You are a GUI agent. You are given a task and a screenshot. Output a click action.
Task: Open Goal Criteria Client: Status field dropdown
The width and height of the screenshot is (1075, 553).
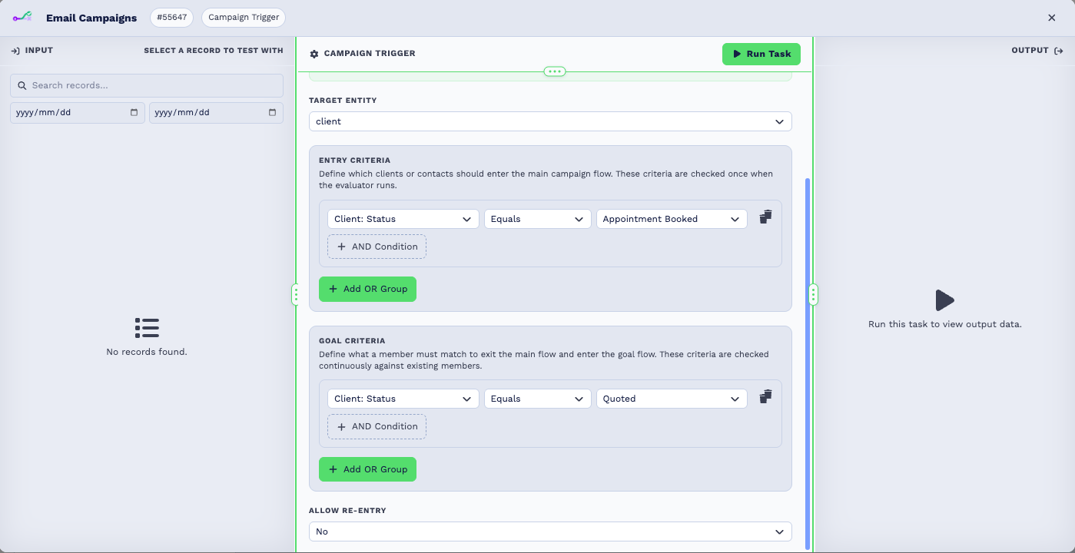(403, 399)
